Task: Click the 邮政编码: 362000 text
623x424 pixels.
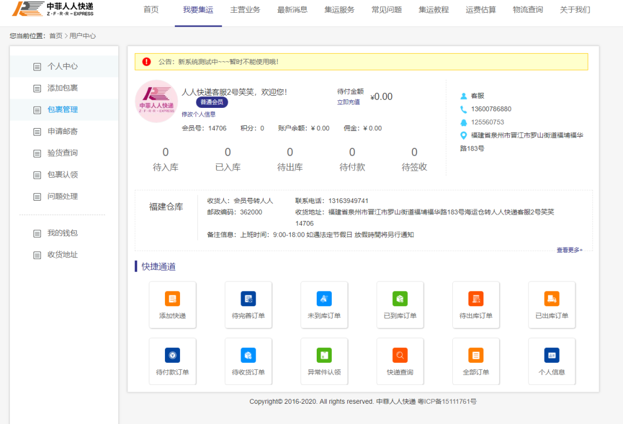Action: coord(235,212)
